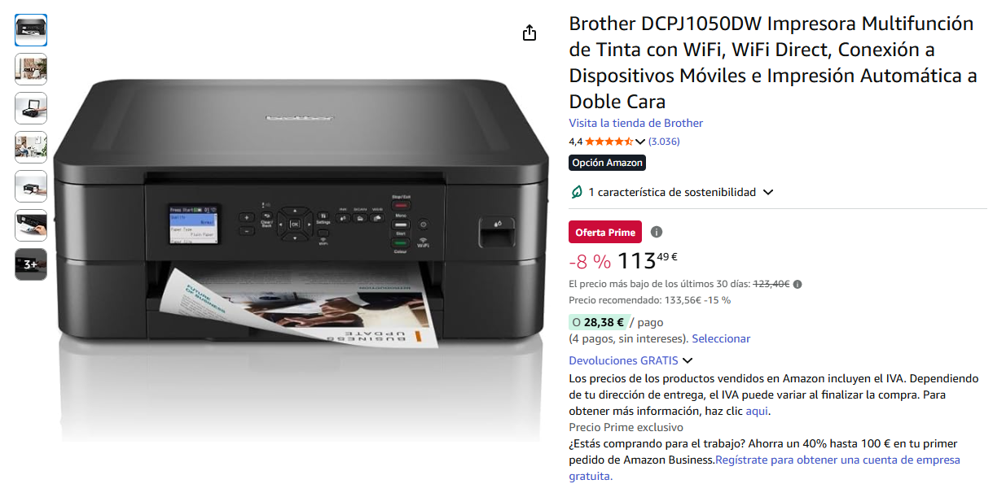Select the third thumbnail with scanner open

(31, 108)
